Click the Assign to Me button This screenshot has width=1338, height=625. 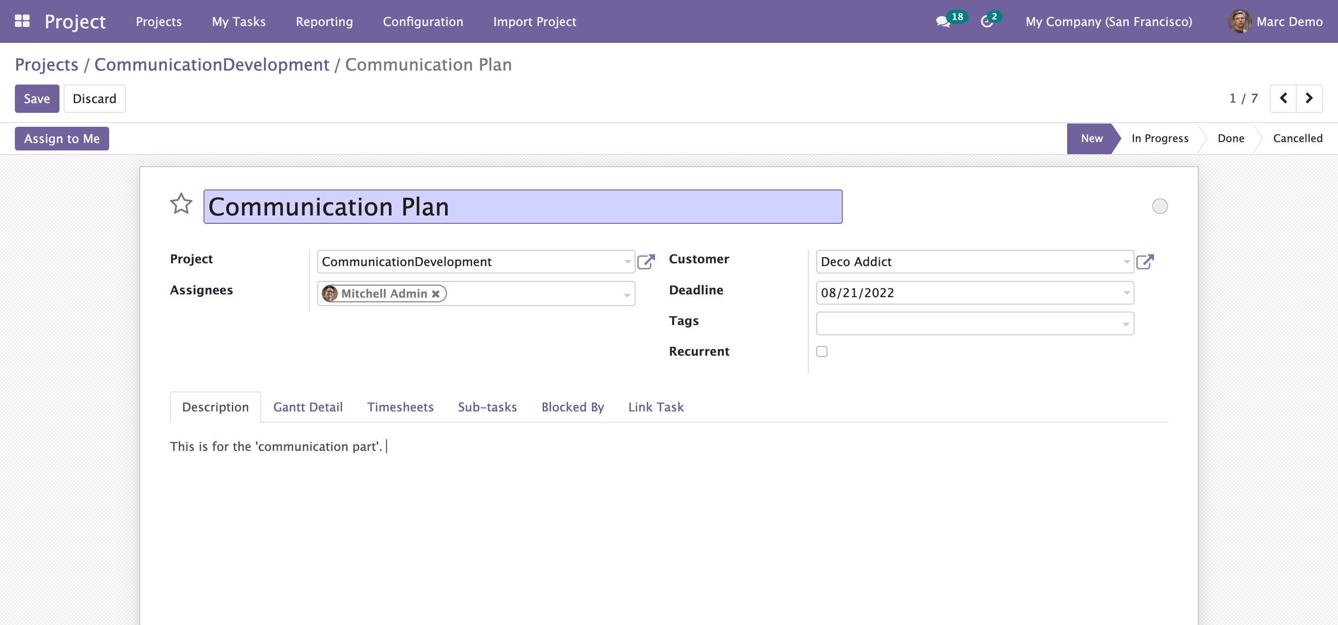tap(62, 138)
